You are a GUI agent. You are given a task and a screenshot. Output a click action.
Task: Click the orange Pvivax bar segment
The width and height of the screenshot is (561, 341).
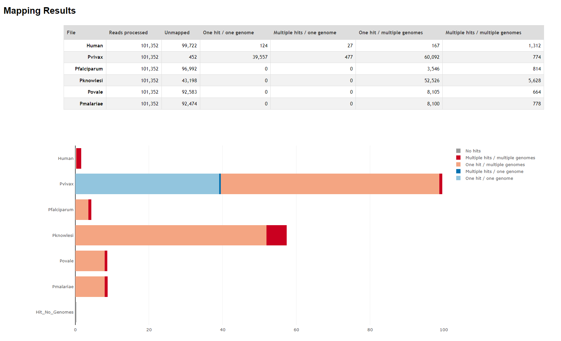point(330,184)
